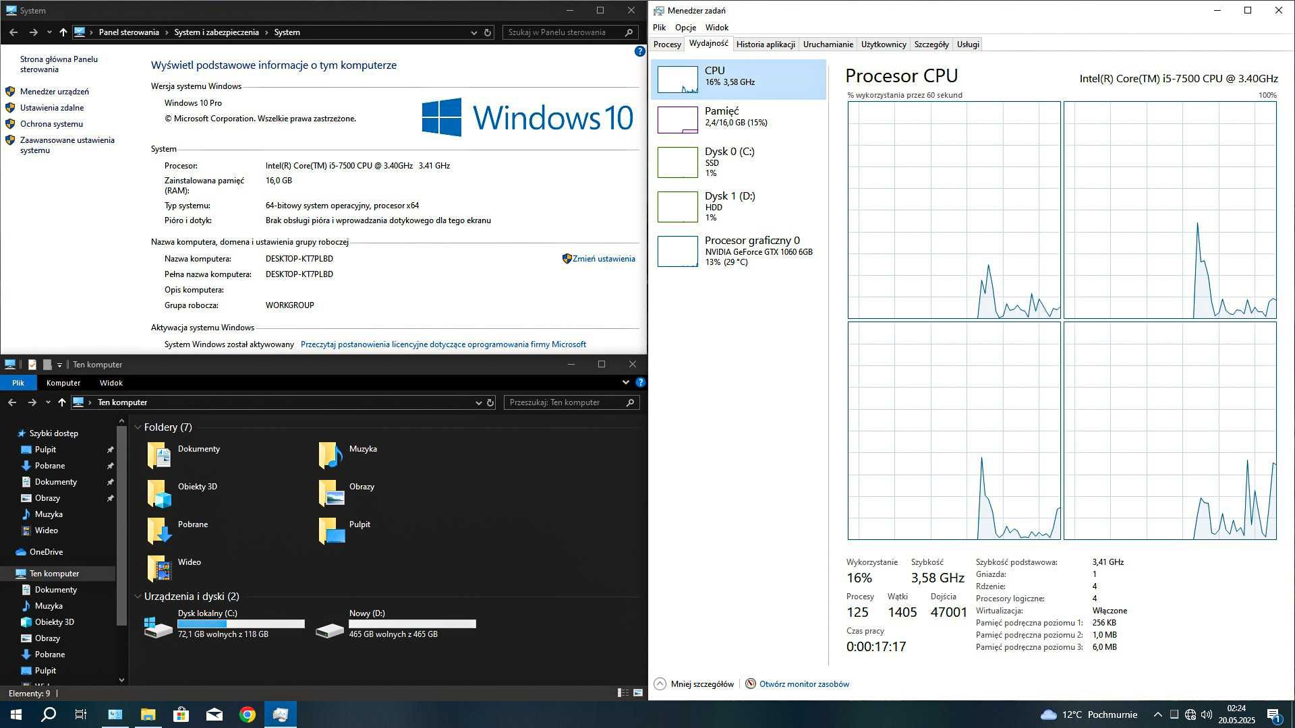Open Menedżer urządzeń link
Viewport: 1295px width, 728px height.
point(55,92)
